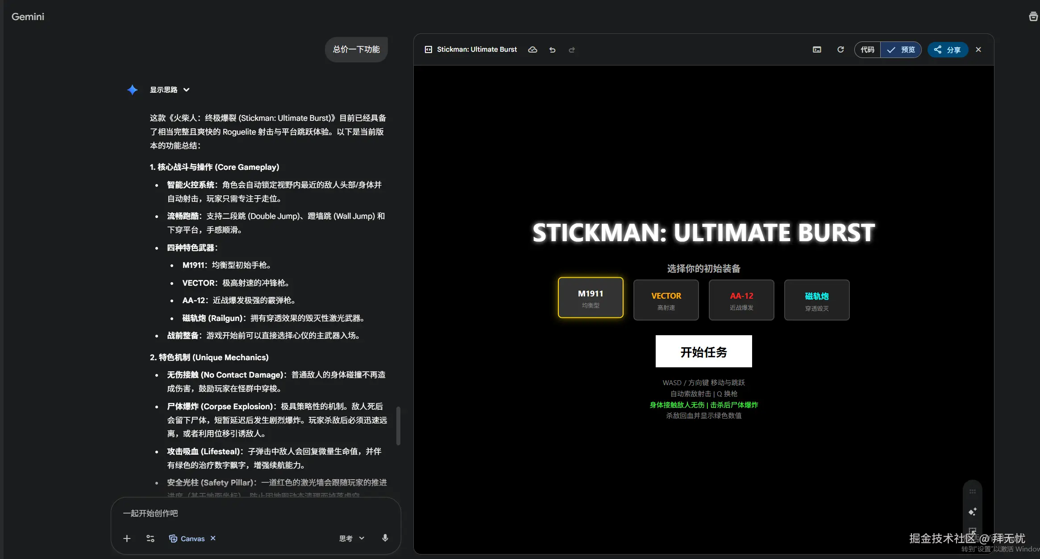Click the blue 分享 share button

pos(947,49)
